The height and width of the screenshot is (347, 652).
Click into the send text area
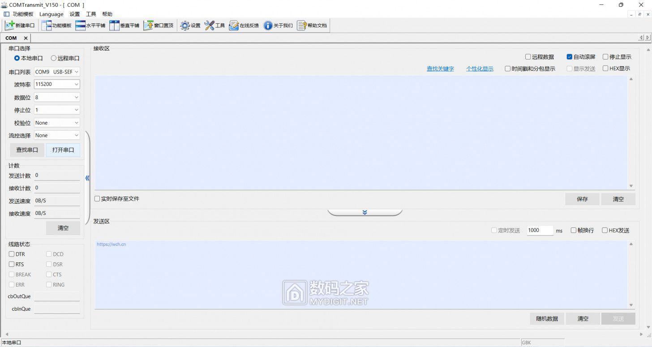(x=361, y=274)
